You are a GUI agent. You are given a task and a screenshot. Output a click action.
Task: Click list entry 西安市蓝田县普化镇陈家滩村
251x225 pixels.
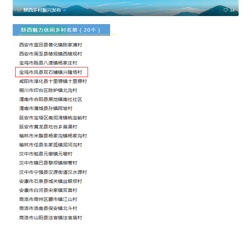51,45
